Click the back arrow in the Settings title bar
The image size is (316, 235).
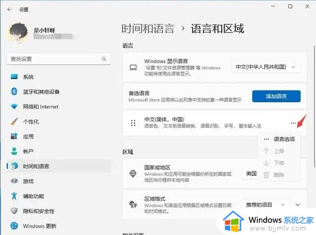(9, 9)
